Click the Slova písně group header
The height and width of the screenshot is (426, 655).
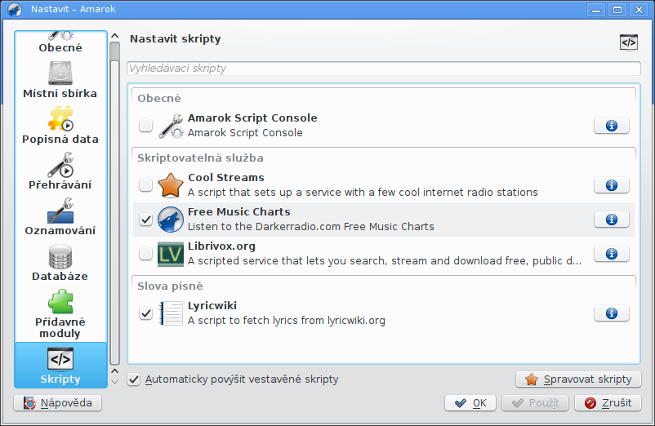[x=170, y=286]
